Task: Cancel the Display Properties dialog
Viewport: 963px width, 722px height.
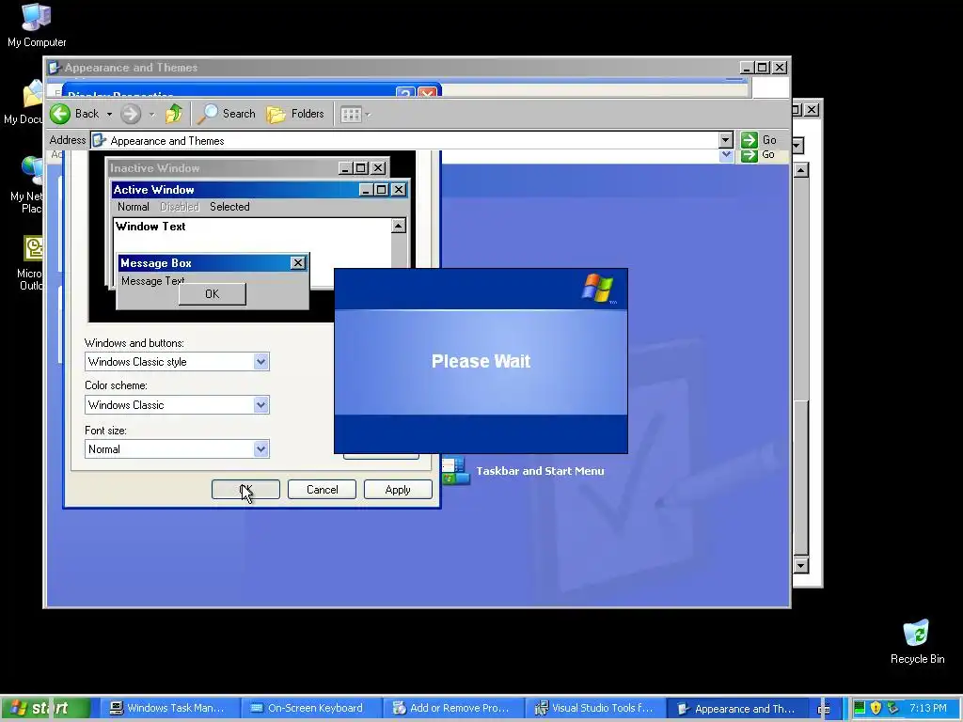Action: point(322,489)
